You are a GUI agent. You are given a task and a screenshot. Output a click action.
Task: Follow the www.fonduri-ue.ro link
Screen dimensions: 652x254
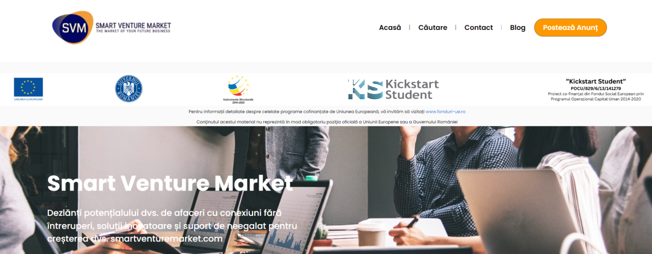tap(446, 111)
